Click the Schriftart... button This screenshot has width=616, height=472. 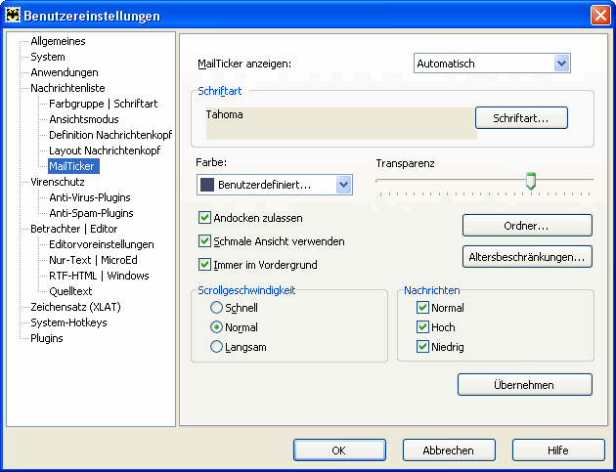521,118
